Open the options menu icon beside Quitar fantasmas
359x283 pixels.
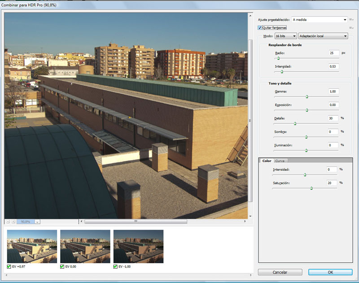(x=351, y=28)
